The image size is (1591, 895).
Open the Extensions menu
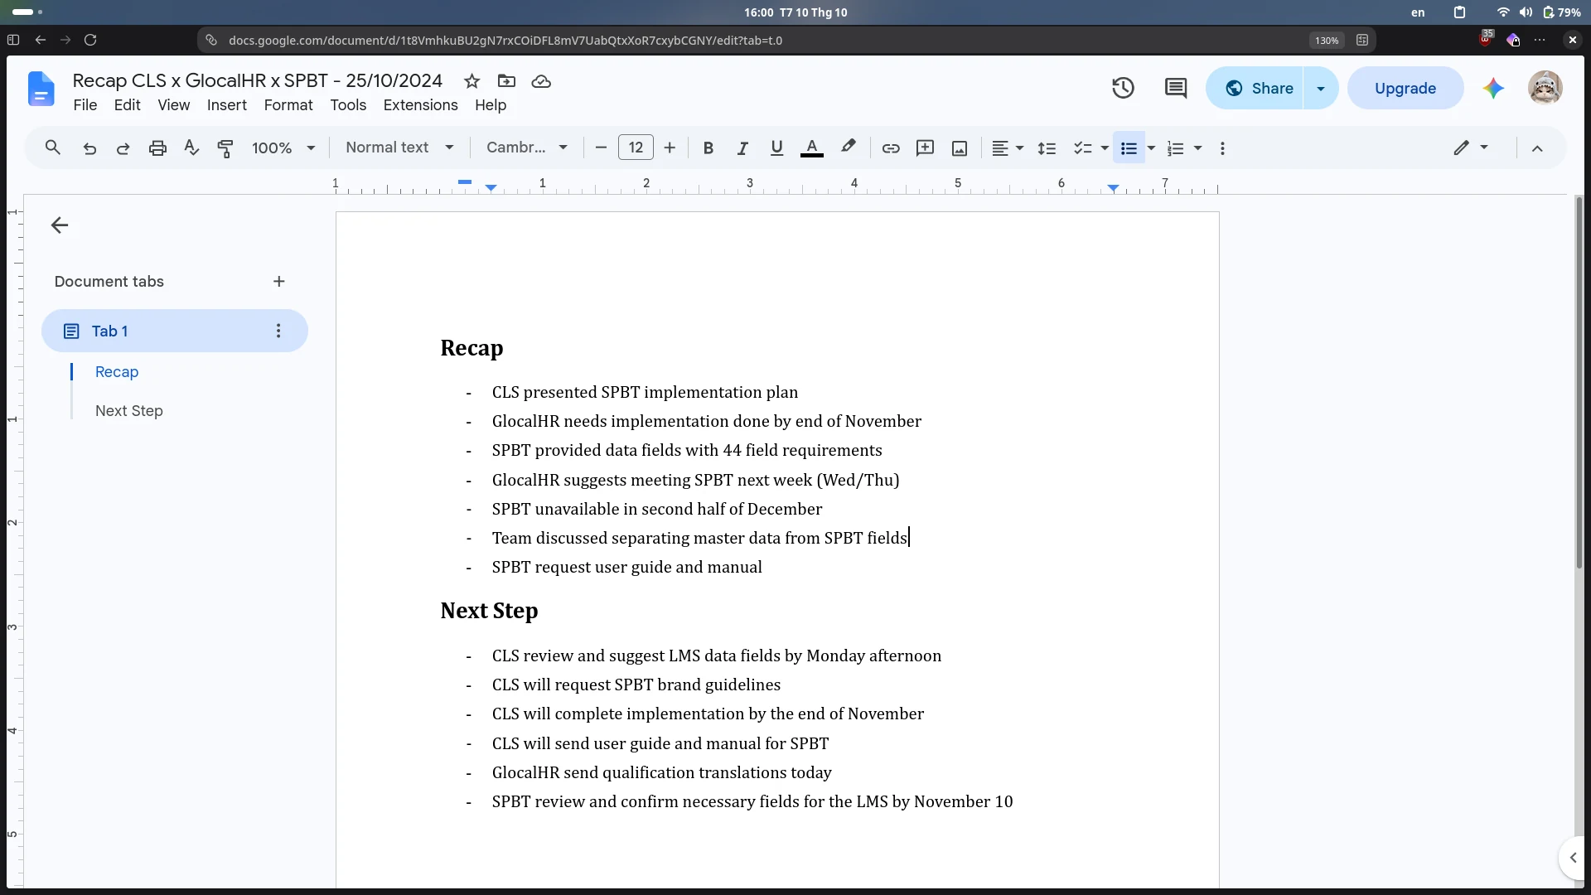point(420,105)
